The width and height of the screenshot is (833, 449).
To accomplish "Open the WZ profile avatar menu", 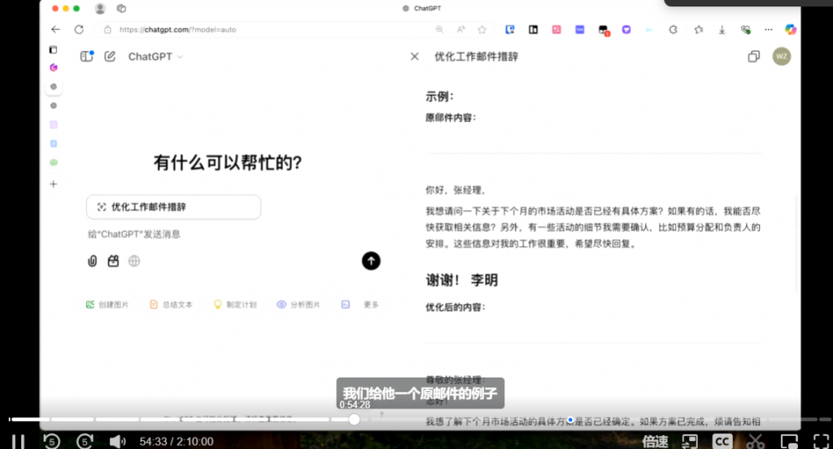I will (781, 57).
